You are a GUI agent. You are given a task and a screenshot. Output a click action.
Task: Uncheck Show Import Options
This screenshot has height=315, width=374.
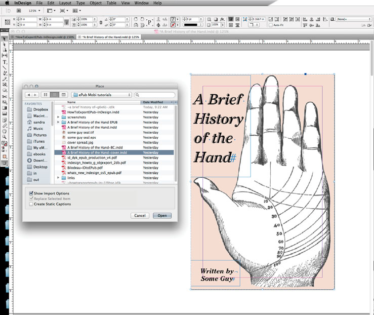click(31, 193)
